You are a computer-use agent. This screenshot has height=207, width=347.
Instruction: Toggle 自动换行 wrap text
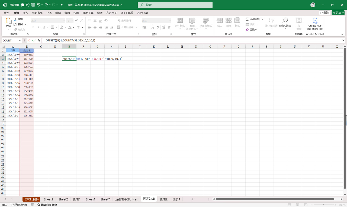(124, 21)
